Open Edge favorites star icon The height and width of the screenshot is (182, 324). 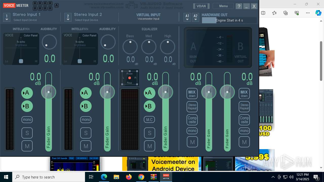274,13
